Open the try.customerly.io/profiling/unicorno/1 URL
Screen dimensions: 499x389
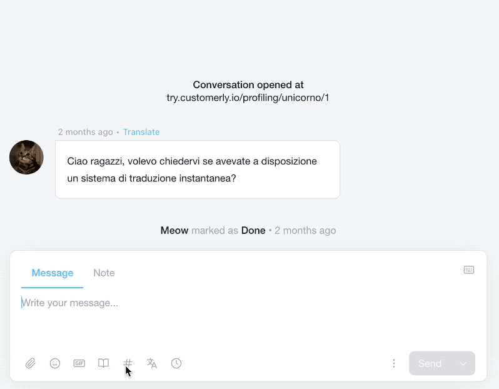click(248, 98)
